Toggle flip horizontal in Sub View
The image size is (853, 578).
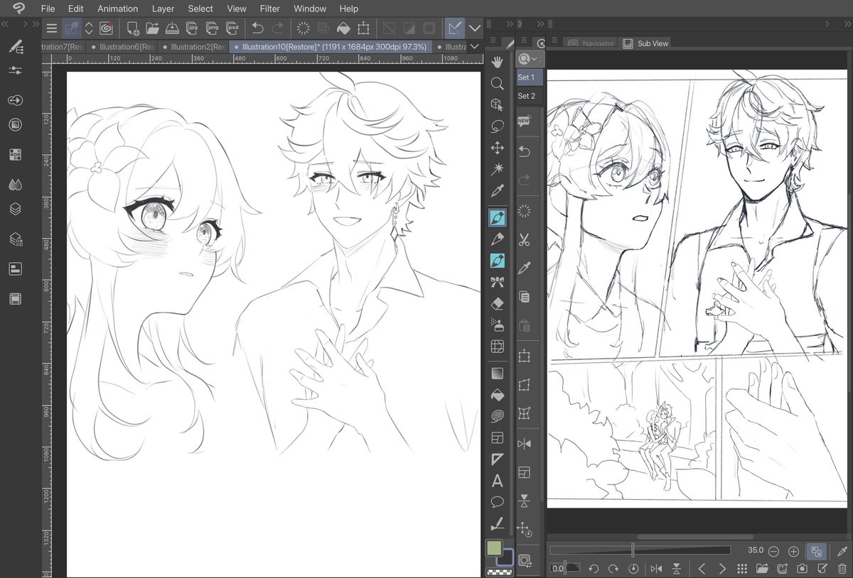click(x=656, y=569)
